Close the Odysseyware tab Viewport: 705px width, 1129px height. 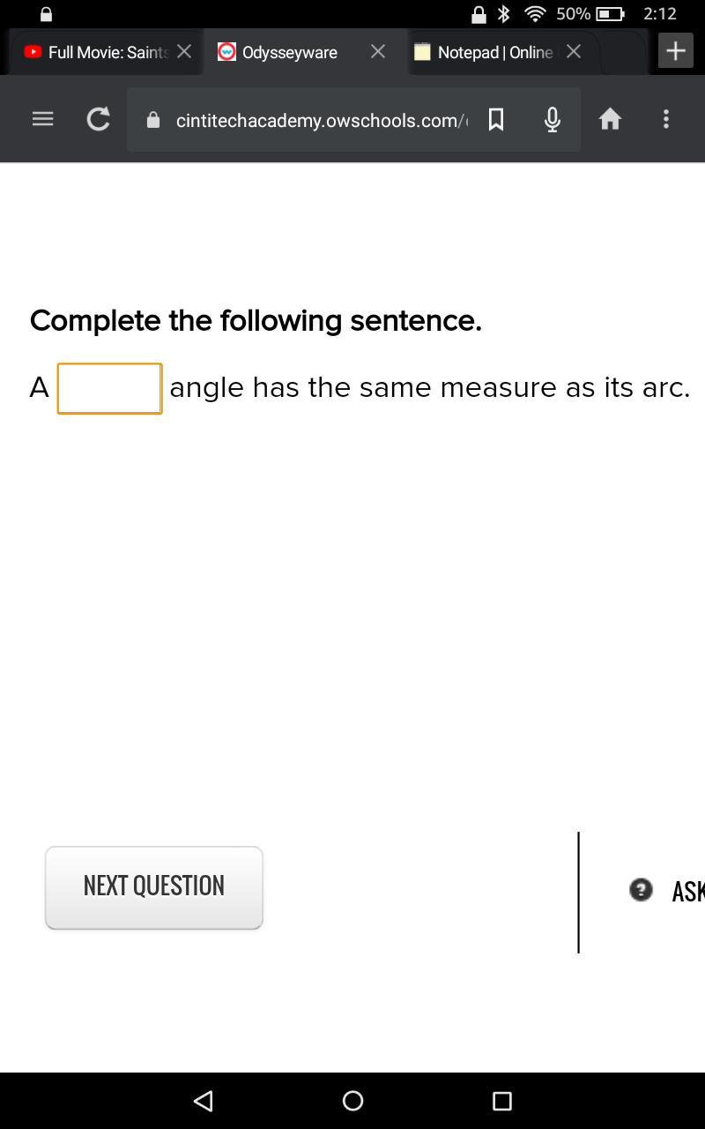point(378,51)
